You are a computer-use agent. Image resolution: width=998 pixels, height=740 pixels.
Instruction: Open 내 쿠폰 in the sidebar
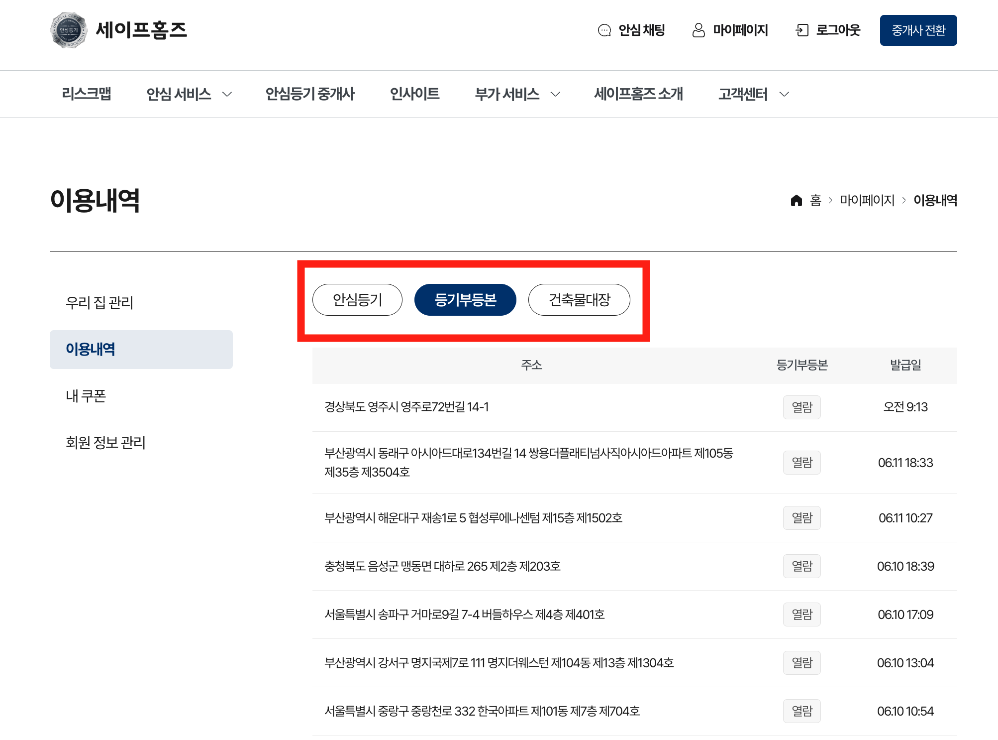(x=86, y=396)
